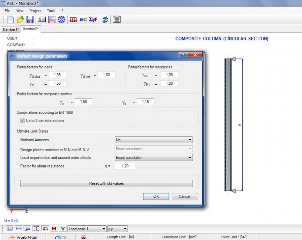The image size is (302, 240).
Task: Click the ΣγF load combinations icon
Action: coord(93,19)
